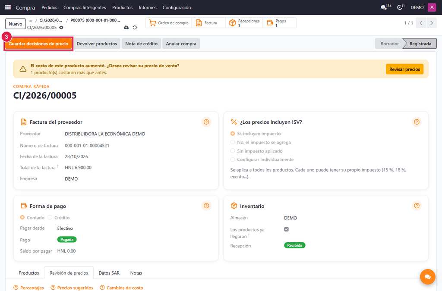
Task: Open the activities clock icon showing 11
Action: pos(401,7)
